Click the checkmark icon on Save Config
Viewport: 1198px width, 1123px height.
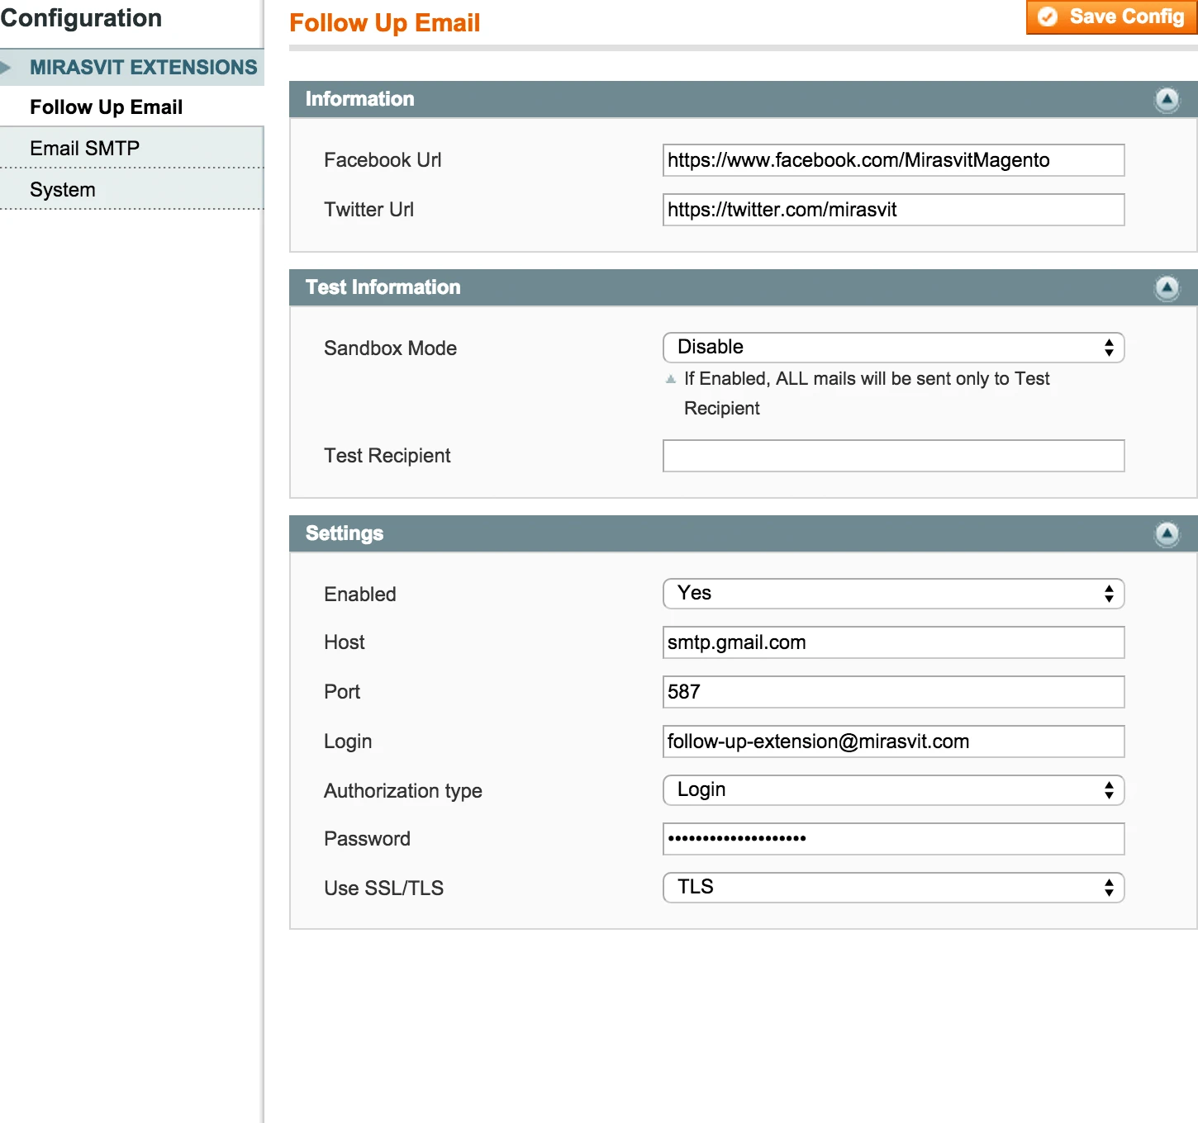coord(1048,16)
